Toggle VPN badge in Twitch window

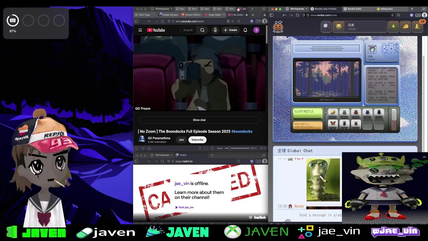(258, 161)
